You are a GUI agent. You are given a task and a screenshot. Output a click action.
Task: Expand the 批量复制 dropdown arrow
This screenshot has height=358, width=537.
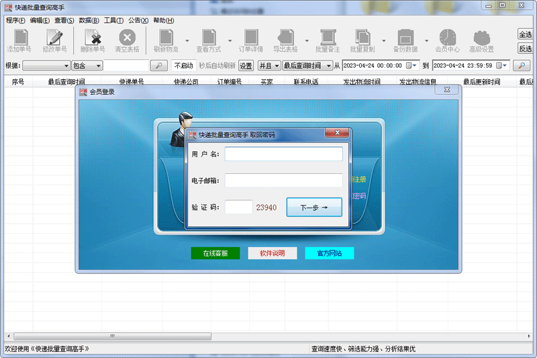pyautogui.click(x=383, y=41)
